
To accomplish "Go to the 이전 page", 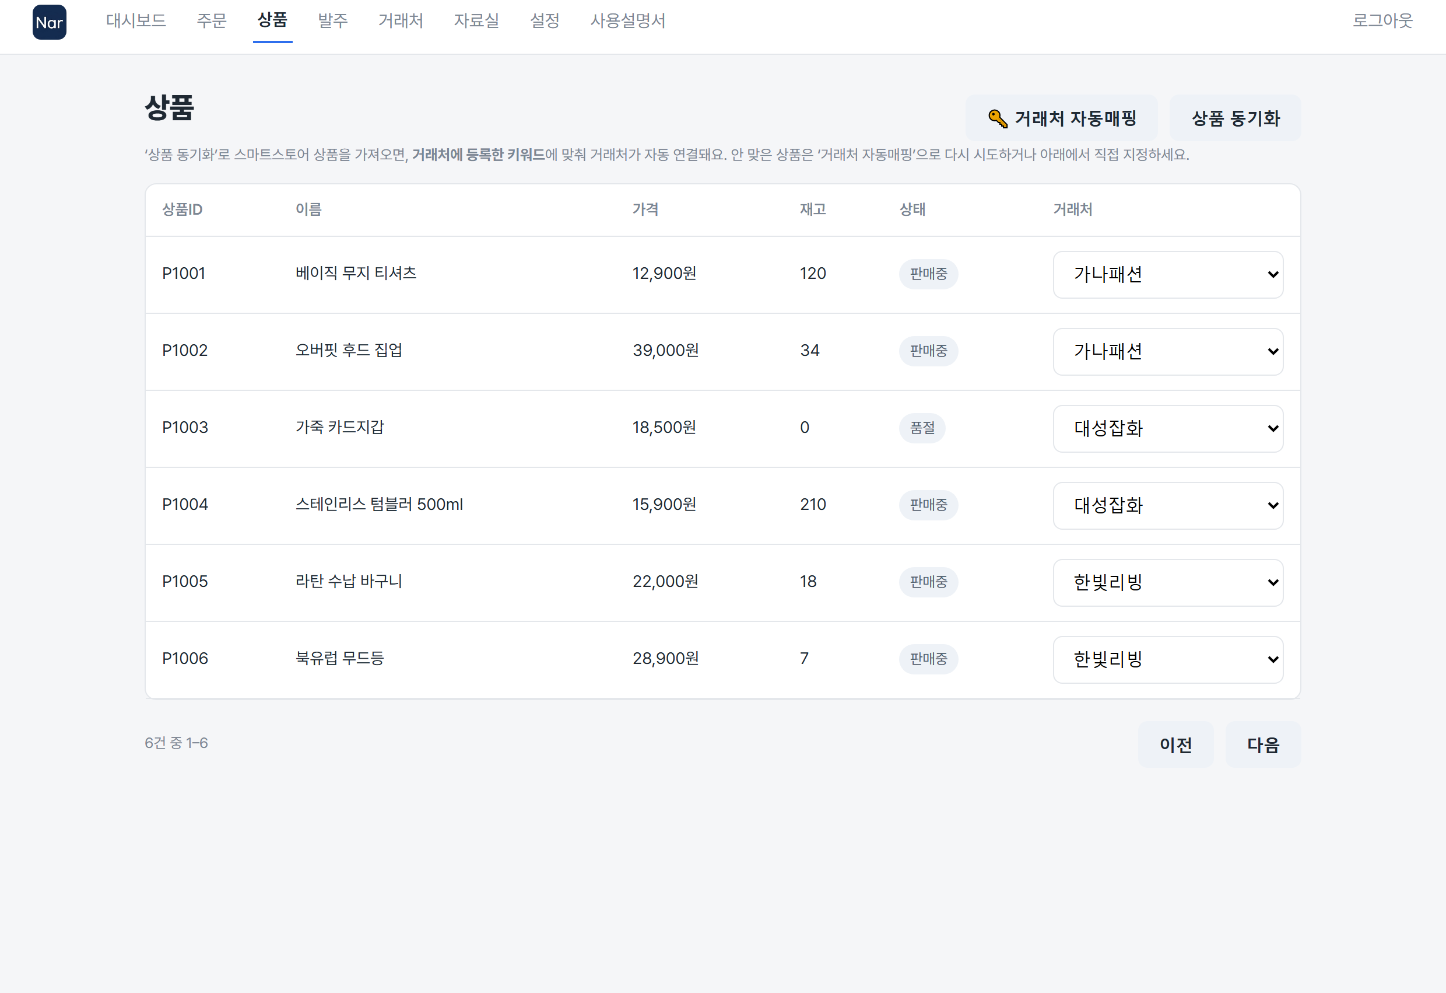I will [x=1175, y=744].
